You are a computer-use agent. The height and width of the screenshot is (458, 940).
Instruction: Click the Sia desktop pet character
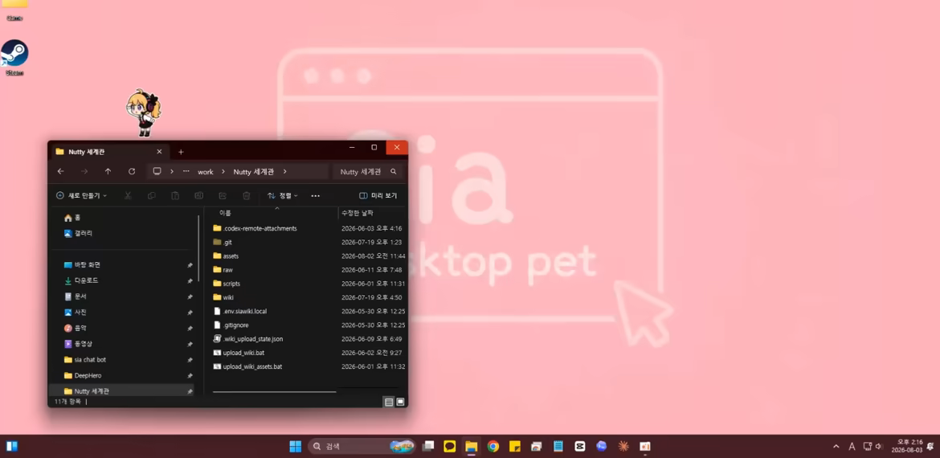point(144,112)
